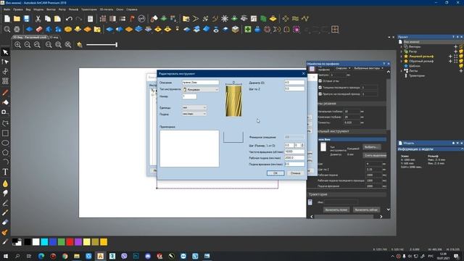This screenshot has height=261, width=464.
Task: Select the Text tool
Action: (5, 172)
